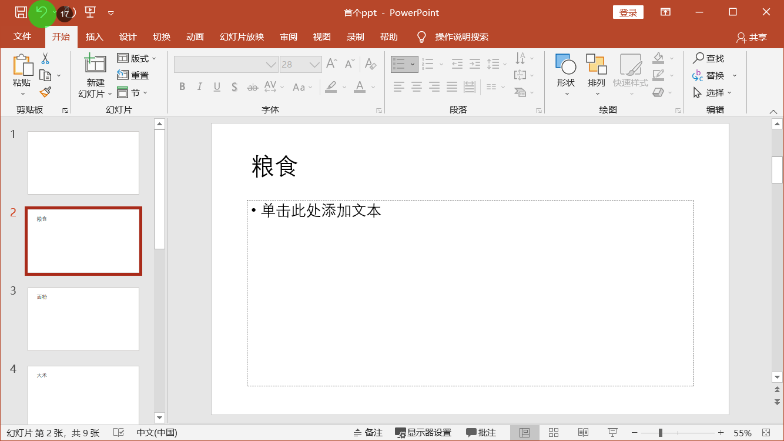This screenshot has height=441, width=784.
Task: Open line spacing dropdown
Action: [497, 64]
